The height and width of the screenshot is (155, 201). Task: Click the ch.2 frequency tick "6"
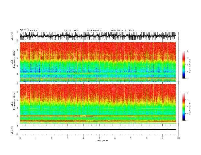click(18, 100)
